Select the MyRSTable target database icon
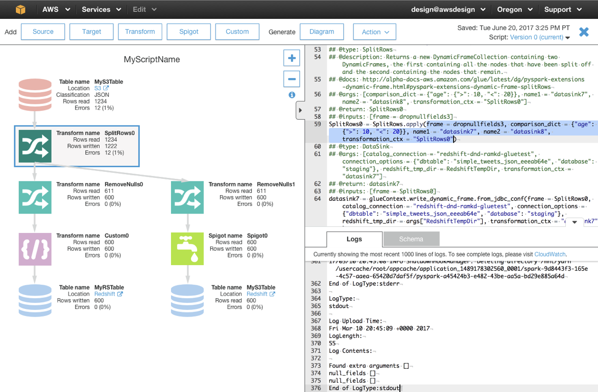The width and height of the screenshot is (598, 392). 35,301
